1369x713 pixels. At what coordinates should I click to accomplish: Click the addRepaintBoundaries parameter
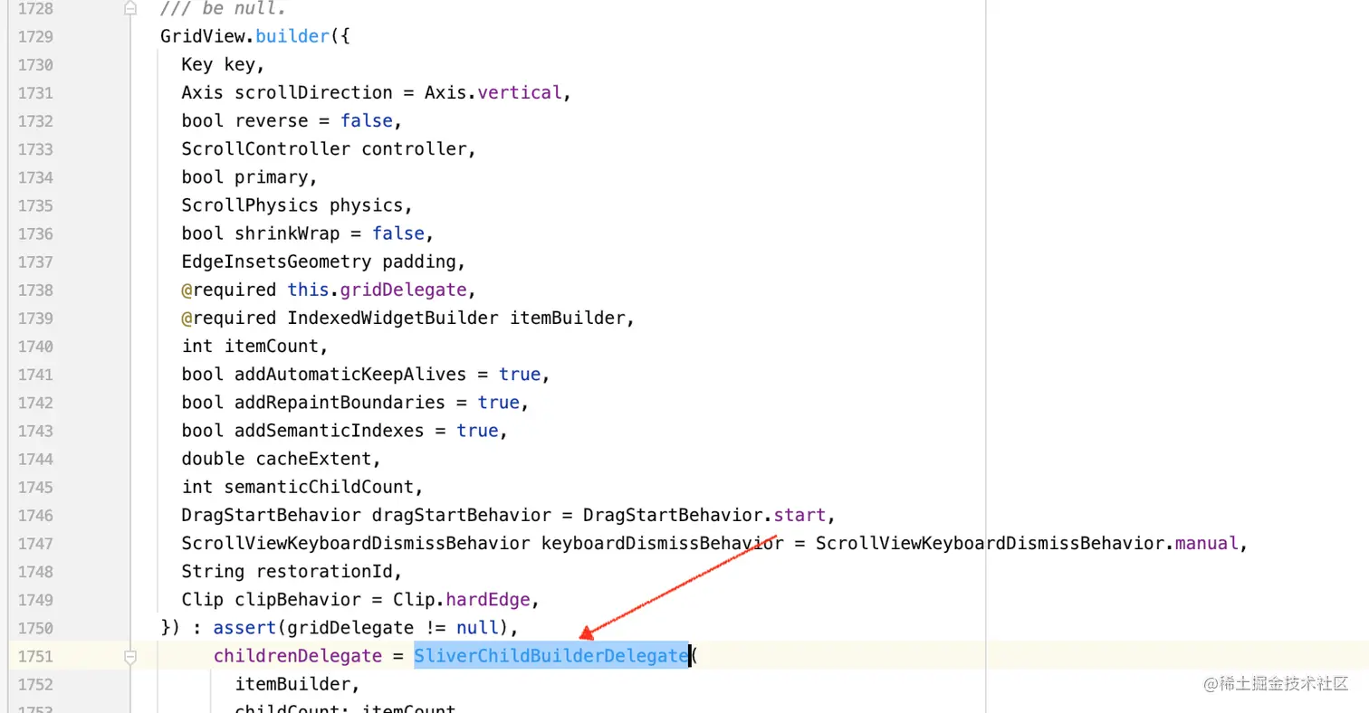[340, 402]
